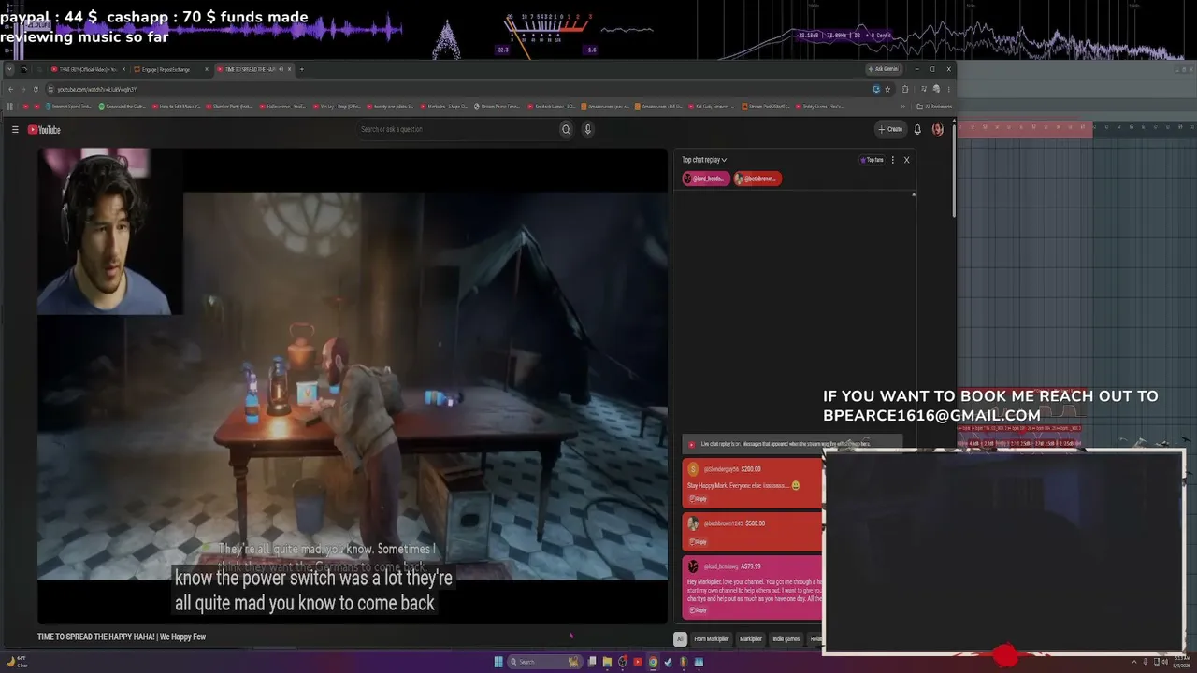Open the Kendrick Lamar bookmark

tap(554, 107)
